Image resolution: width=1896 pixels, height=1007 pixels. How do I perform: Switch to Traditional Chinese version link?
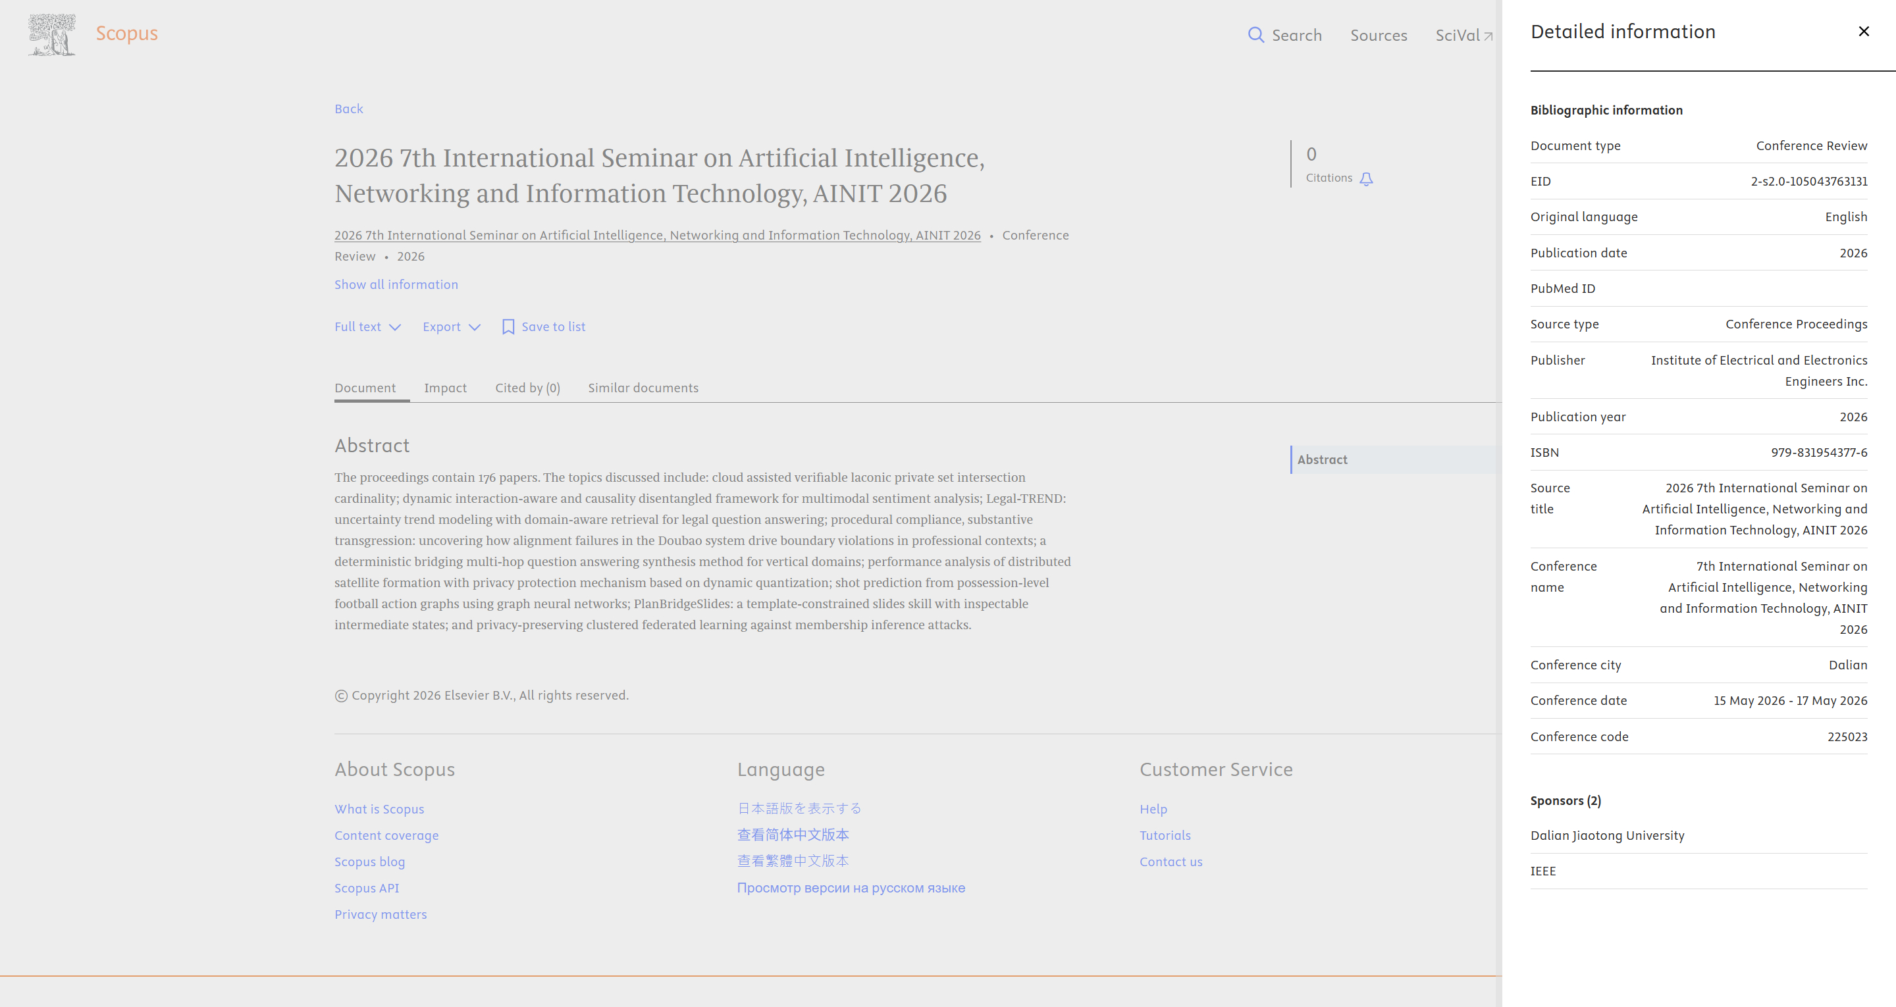click(x=793, y=860)
